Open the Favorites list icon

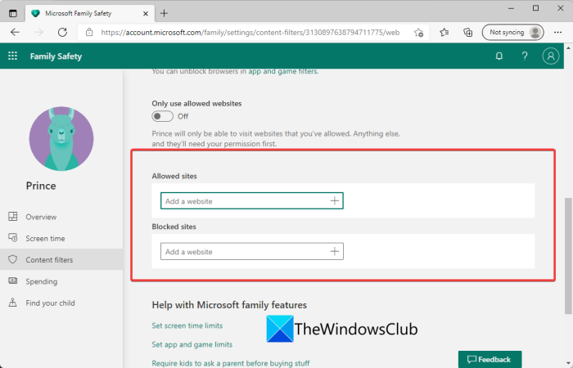click(444, 32)
